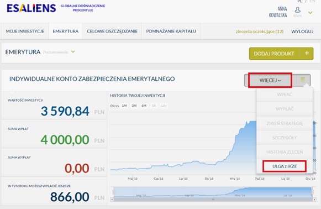Open zlecenia oczekujące (12) link
This screenshot has height=209, width=321.
259,32
